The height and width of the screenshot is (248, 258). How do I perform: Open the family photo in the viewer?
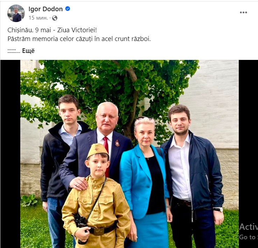point(129,154)
